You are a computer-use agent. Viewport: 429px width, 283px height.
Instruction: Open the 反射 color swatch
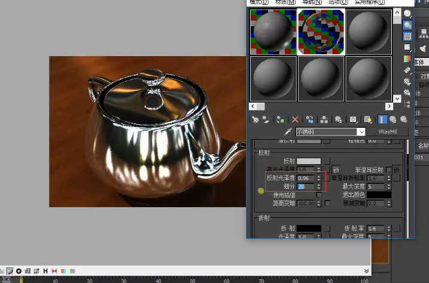[x=309, y=161]
